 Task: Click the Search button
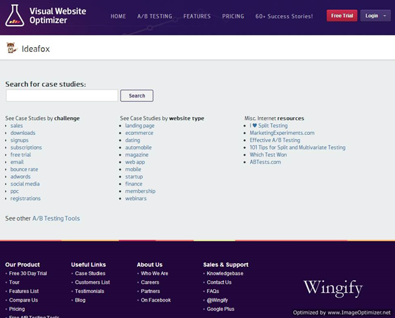[137, 95]
